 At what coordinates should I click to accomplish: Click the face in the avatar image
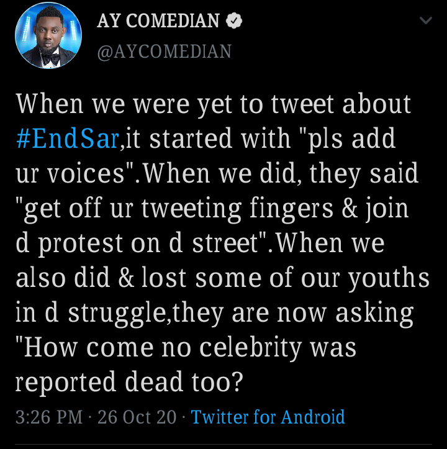coord(48,34)
